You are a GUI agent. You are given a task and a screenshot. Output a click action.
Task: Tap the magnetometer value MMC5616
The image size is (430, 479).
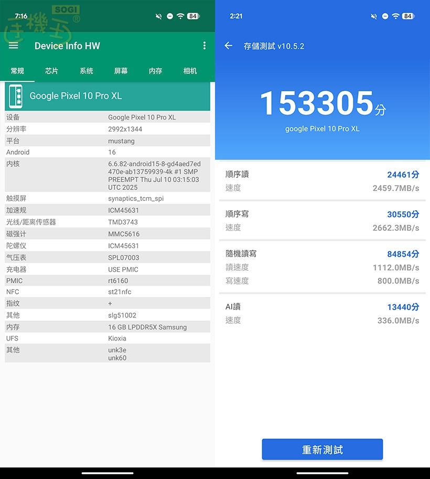124,234
